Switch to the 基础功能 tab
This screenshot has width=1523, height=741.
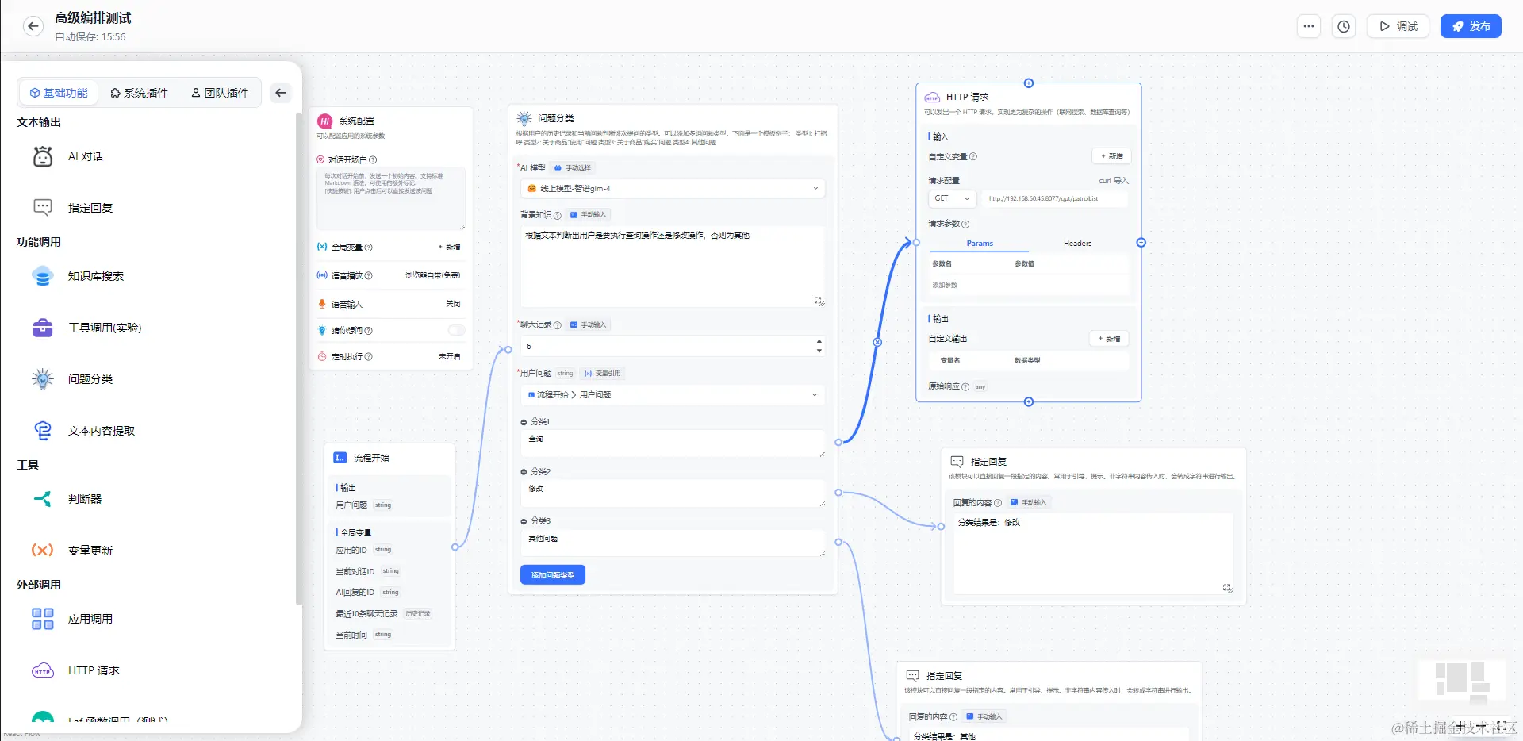tap(59, 93)
